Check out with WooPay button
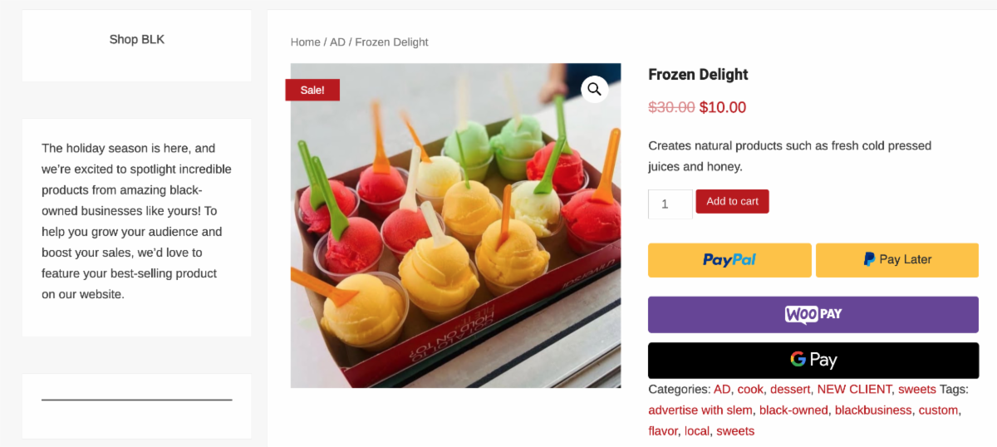This screenshot has width=997, height=447. click(x=813, y=315)
